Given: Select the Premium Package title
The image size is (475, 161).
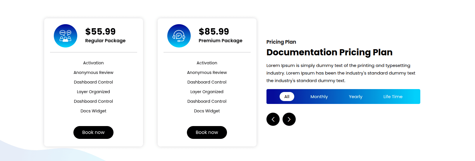Looking at the screenshot, I should tap(220, 41).
